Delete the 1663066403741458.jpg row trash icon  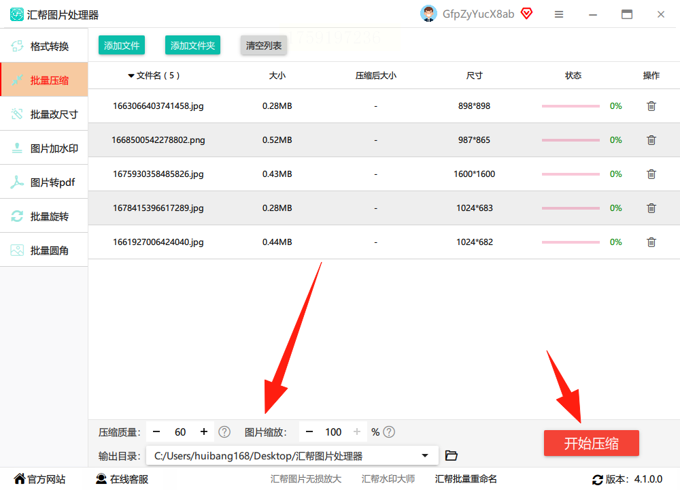(651, 106)
